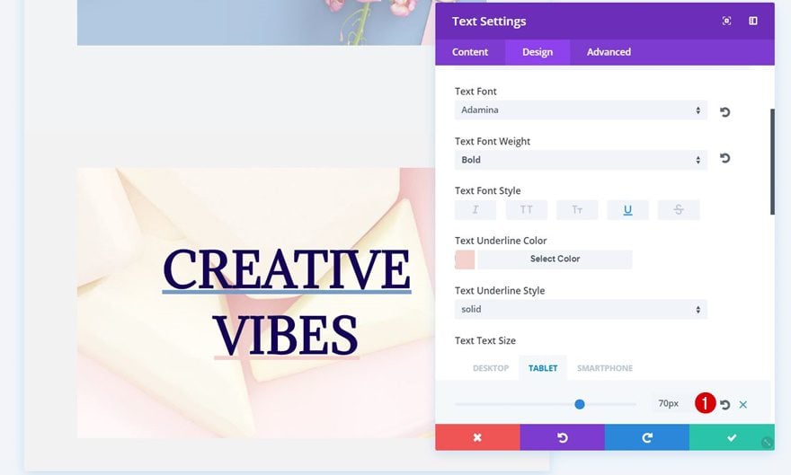Toggle strikethrough font style
The image size is (791, 475).
click(x=679, y=209)
